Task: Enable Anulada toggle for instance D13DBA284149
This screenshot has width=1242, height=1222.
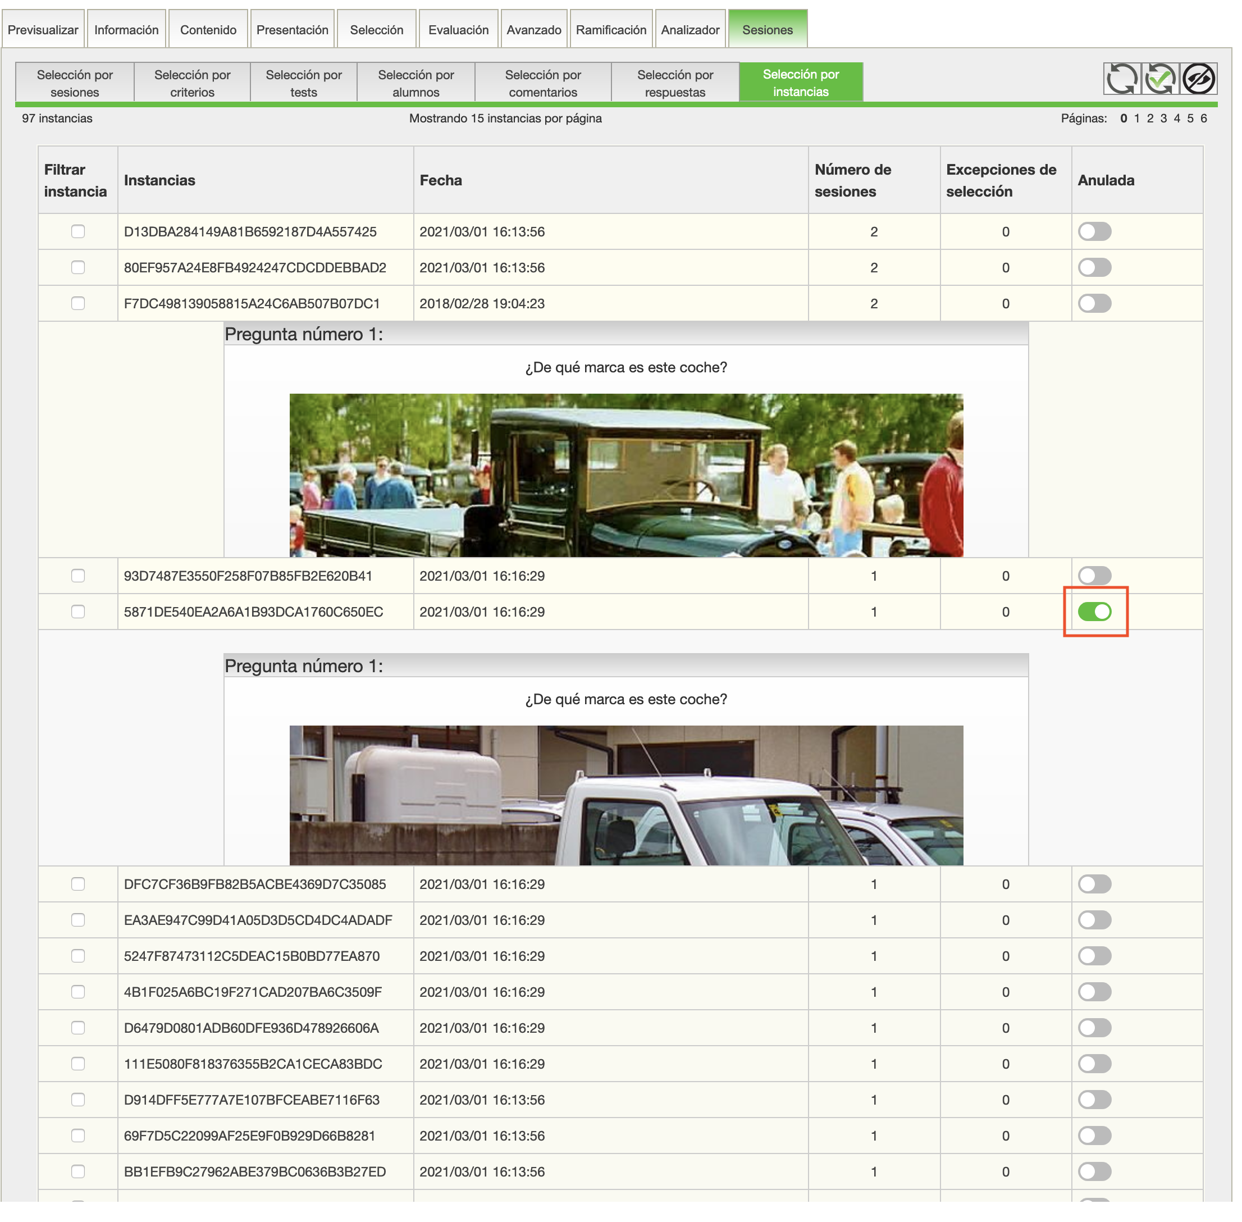Action: [1094, 232]
